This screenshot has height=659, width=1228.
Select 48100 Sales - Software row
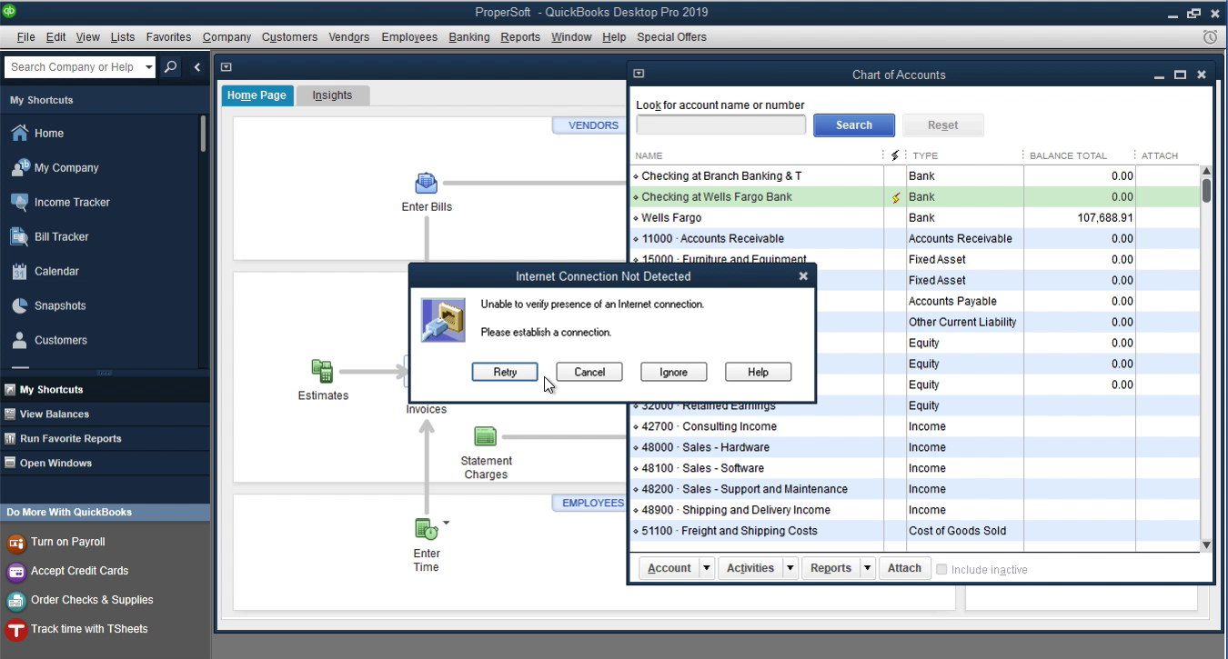[x=914, y=468]
